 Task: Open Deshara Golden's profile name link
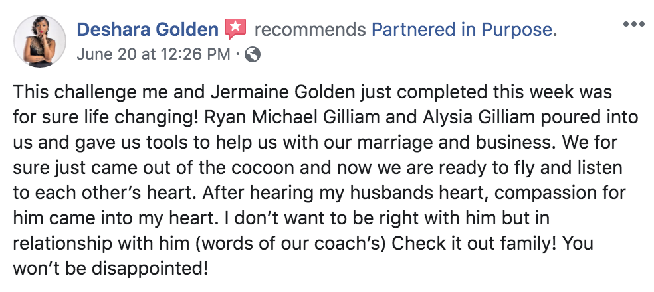click(x=148, y=30)
